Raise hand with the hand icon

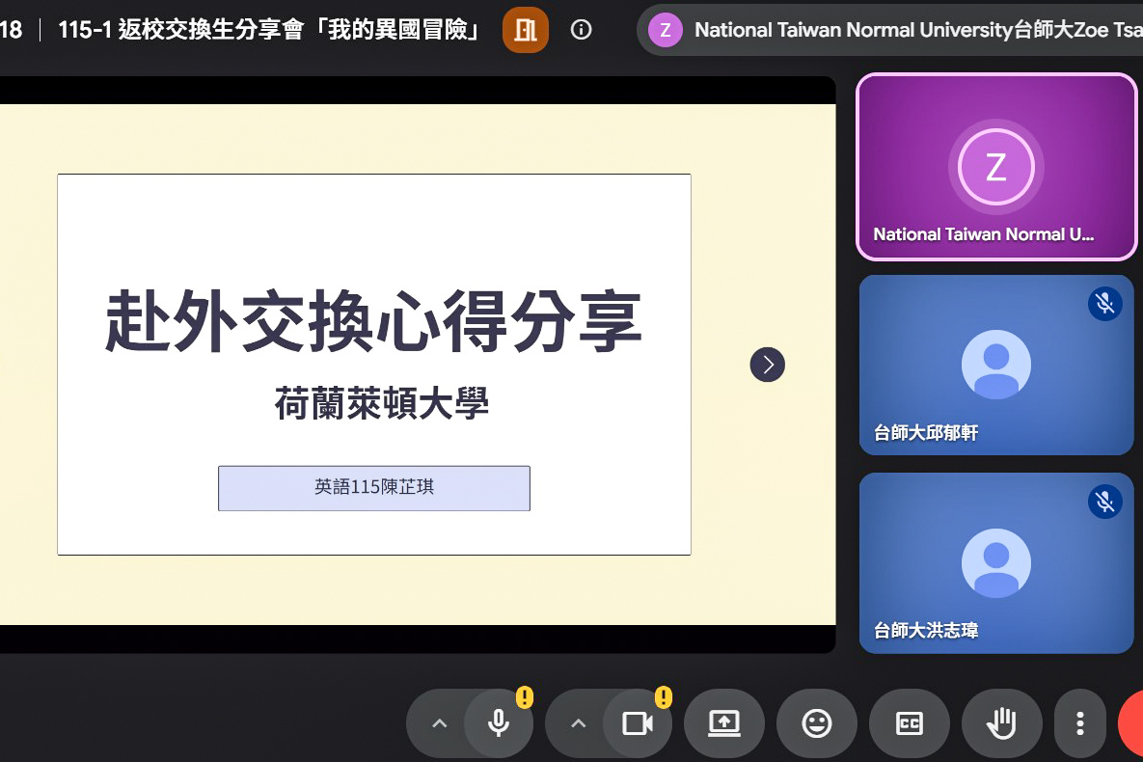coord(1001,724)
